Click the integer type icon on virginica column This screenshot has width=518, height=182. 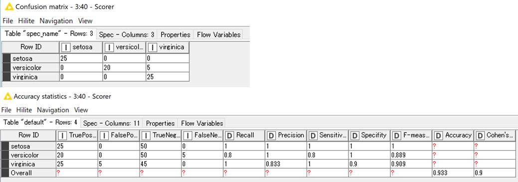click(152, 47)
